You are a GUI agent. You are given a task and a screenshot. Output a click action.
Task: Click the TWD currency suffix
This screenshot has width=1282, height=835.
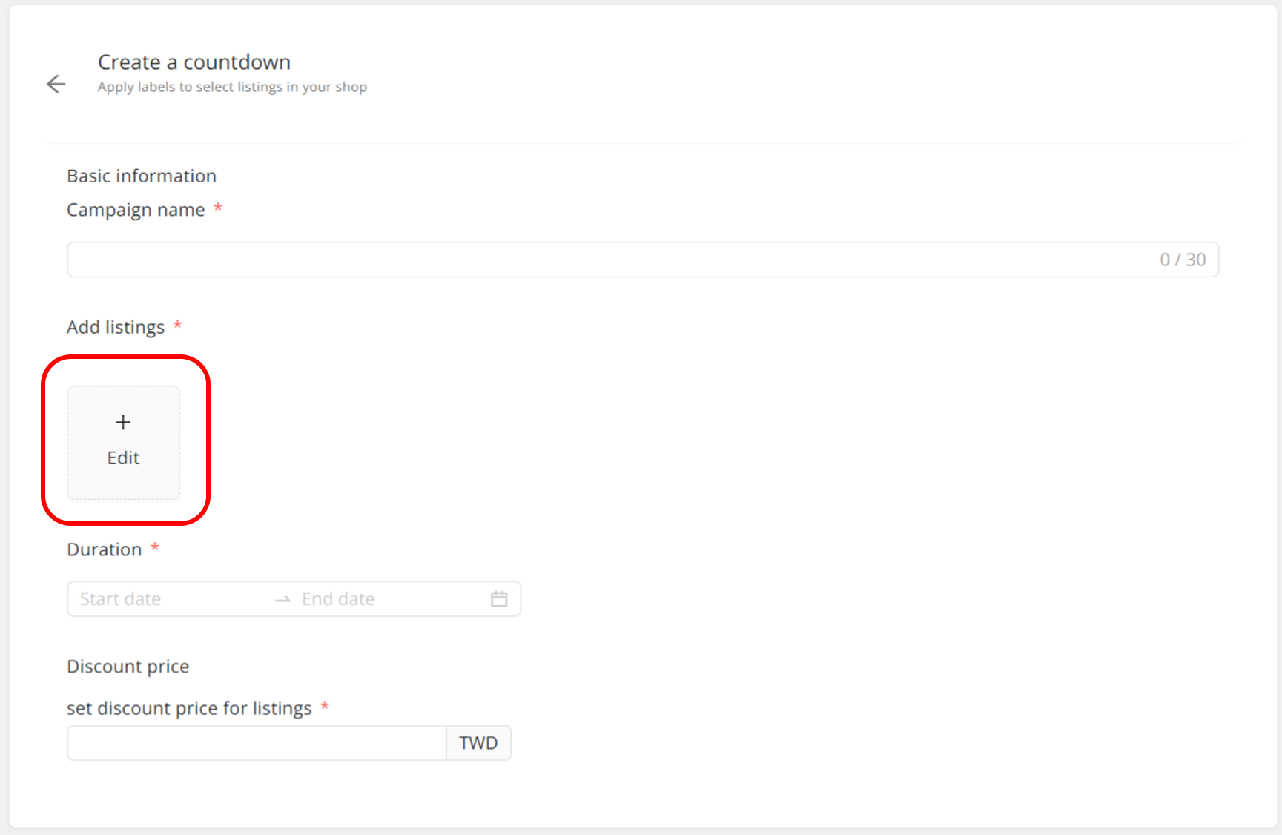(478, 743)
